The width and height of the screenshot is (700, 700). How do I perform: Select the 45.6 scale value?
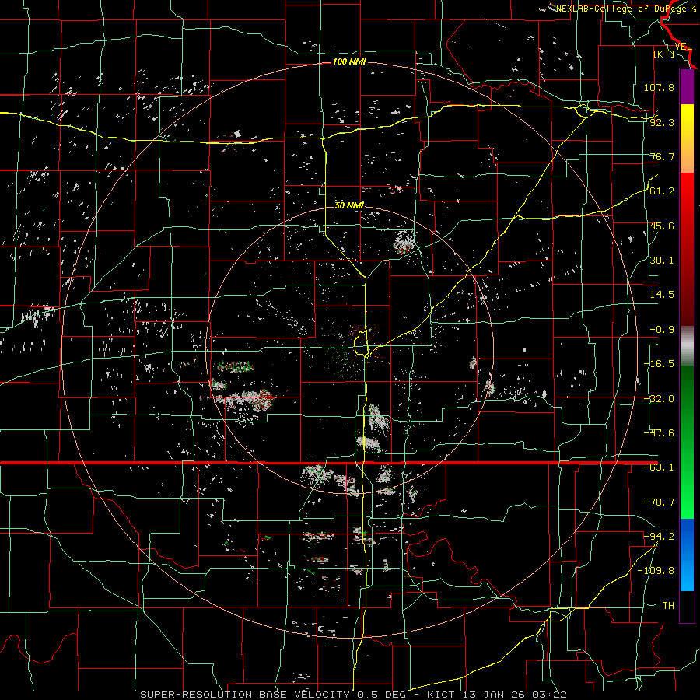click(662, 226)
